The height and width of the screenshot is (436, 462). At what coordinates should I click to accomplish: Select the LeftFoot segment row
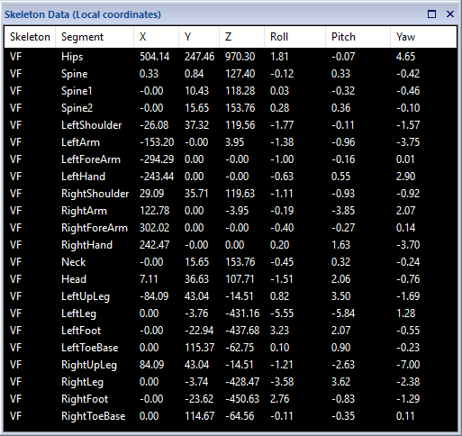[231, 331]
